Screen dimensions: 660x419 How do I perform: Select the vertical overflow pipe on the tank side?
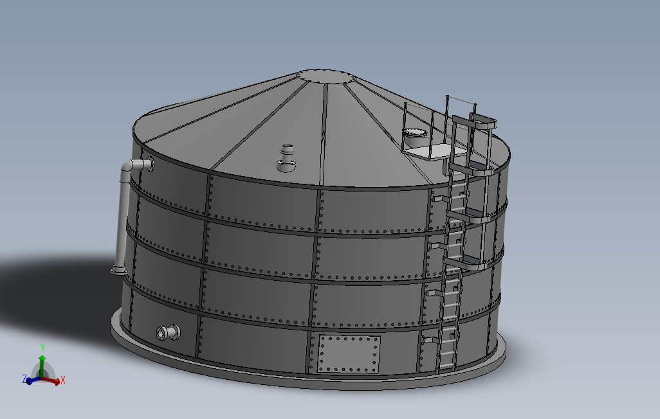coord(122,217)
